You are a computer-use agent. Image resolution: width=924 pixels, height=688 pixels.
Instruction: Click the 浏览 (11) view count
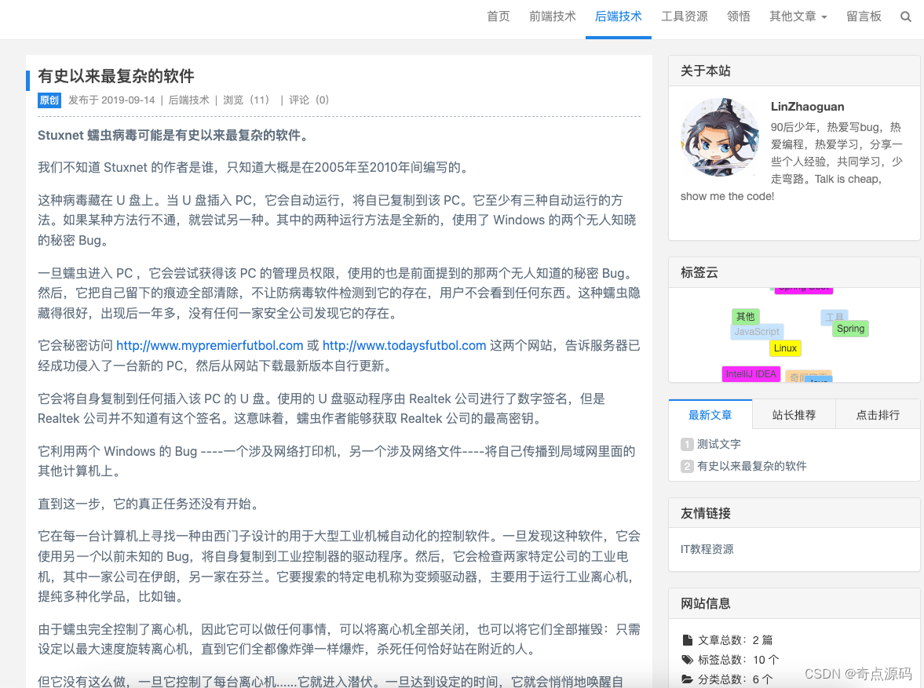[247, 100]
